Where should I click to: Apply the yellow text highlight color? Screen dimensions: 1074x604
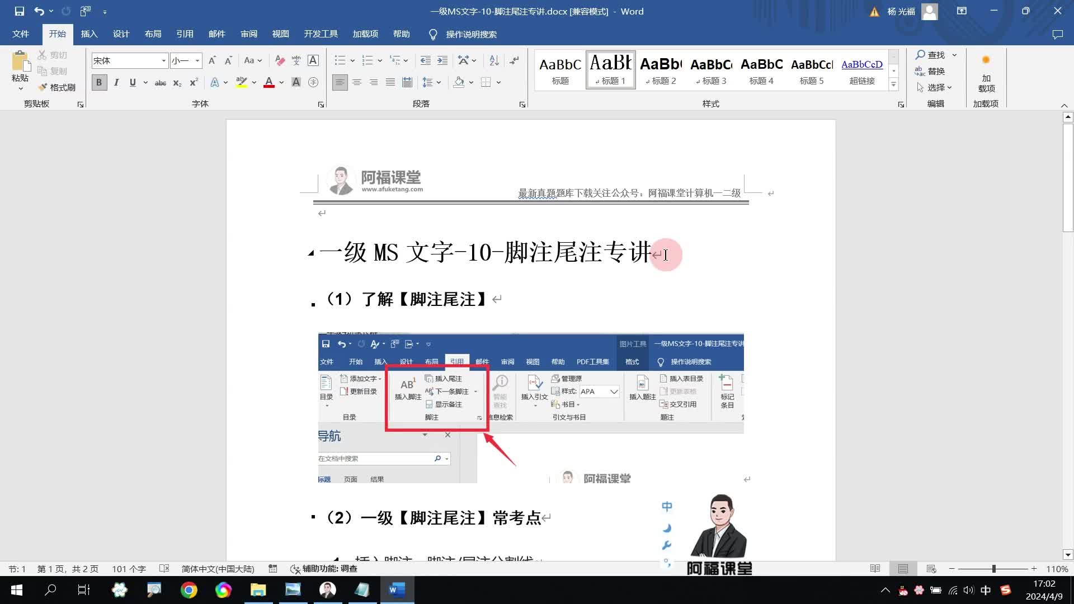pyautogui.click(x=241, y=82)
